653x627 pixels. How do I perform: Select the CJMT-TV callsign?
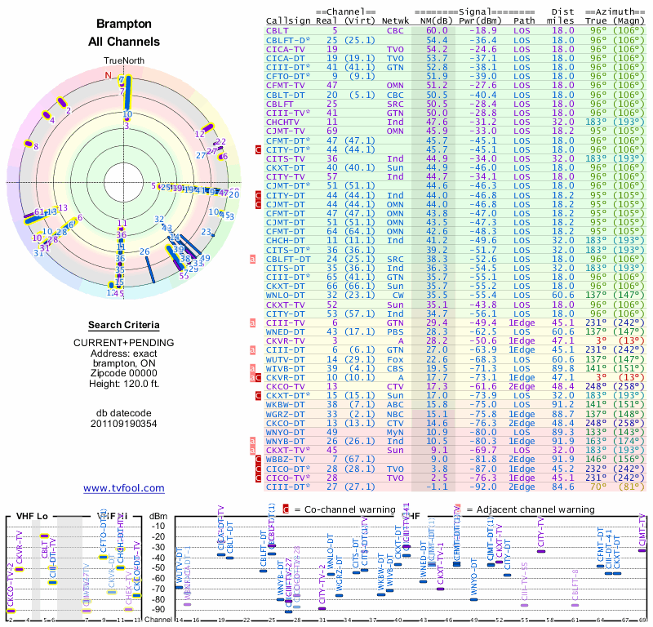click(286, 131)
